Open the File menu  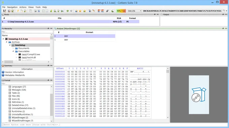click(x=4, y=7)
